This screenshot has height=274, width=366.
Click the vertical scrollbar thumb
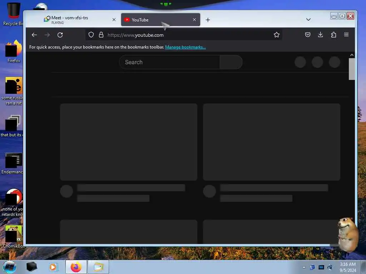[x=352, y=69]
